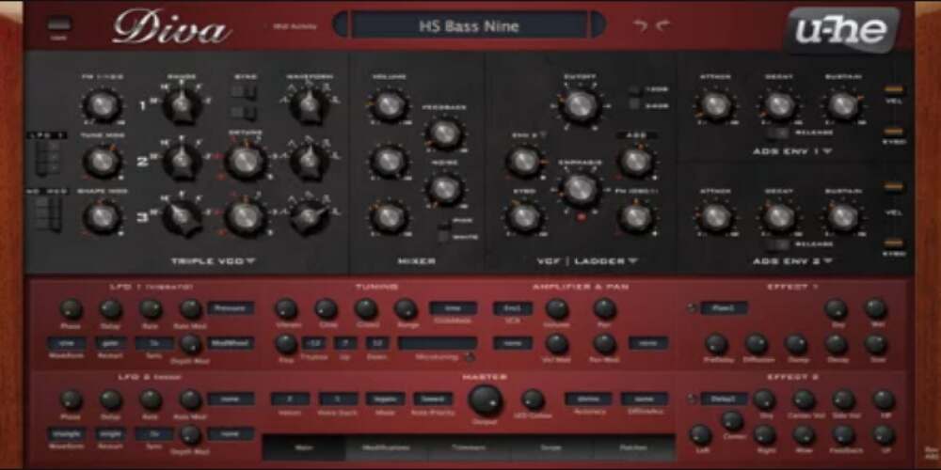Switch to the Patches tab

pos(634,448)
